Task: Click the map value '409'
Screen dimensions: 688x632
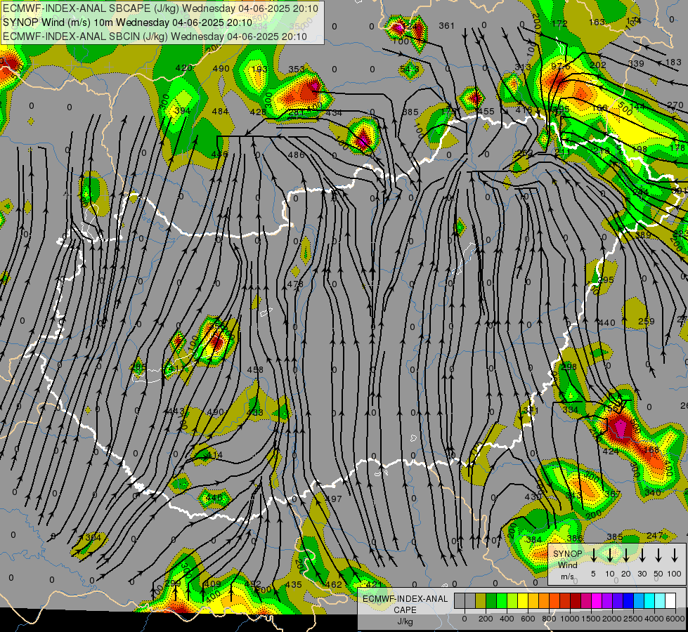Action: coord(213,584)
